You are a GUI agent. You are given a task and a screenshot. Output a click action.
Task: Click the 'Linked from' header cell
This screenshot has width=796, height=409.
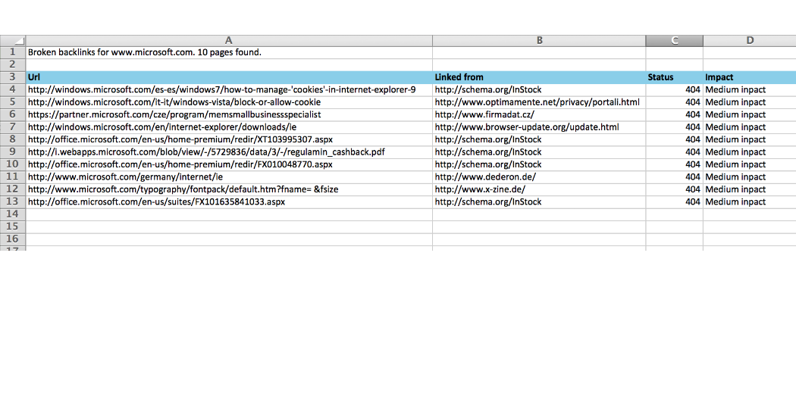[x=539, y=77]
